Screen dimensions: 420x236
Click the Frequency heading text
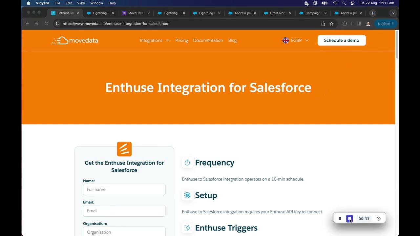(215, 163)
